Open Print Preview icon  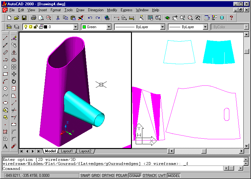pos(41,18)
